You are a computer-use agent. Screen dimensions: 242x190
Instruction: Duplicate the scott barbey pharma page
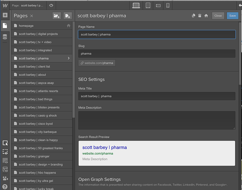(x=194, y=16)
